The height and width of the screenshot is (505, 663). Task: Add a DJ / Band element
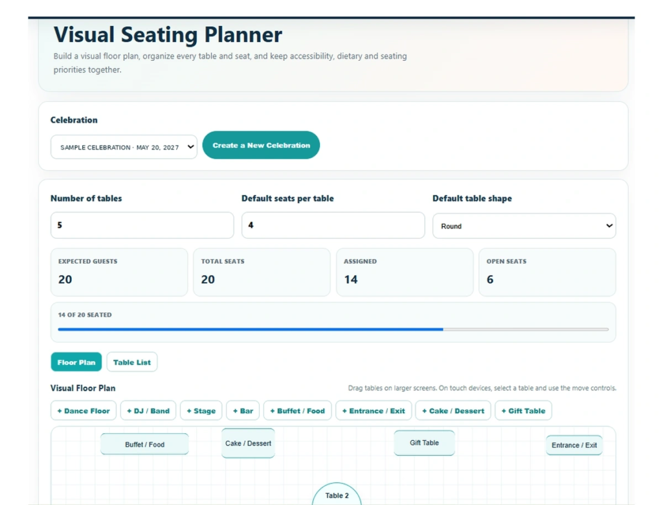pos(148,410)
